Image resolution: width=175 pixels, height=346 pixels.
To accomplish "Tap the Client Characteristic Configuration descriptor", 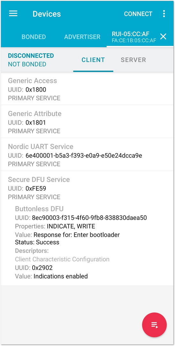I will pyautogui.click(x=62, y=259).
